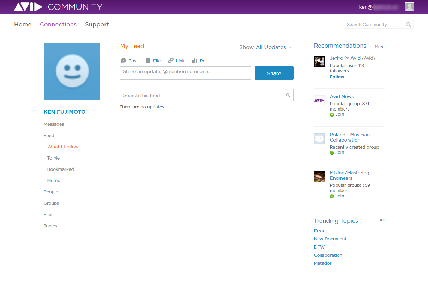Select To Me feed filter
The image size is (428, 286).
pos(53,158)
